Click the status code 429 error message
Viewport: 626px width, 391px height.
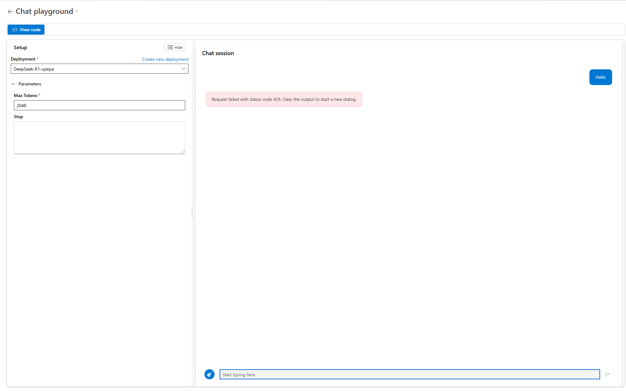click(x=284, y=99)
